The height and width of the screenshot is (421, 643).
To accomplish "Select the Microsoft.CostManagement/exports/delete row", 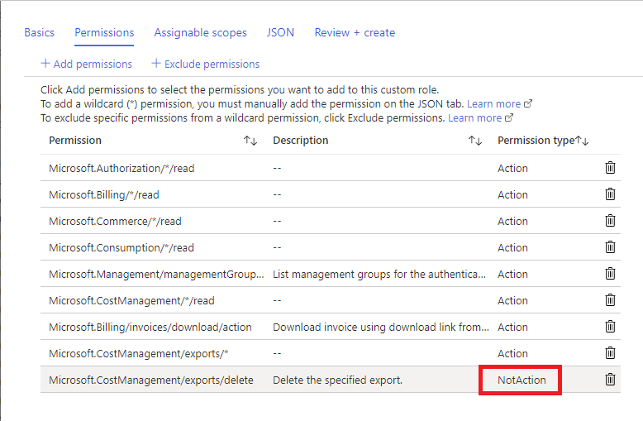I will point(150,380).
